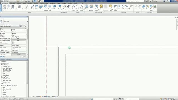Screen dimensions: 178x100
Task: Click the Edit Type button
Action: click(x=24, y=26)
